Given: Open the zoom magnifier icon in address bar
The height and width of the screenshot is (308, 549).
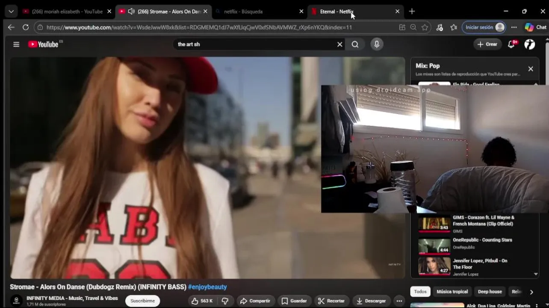Looking at the screenshot, I should pos(413,27).
